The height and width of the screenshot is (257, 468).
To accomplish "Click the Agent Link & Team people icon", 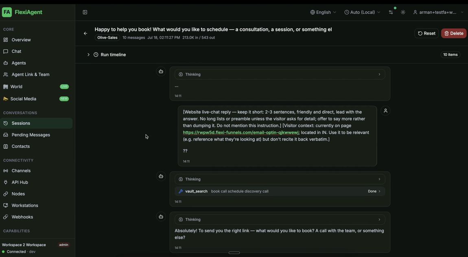I will (x=6, y=74).
